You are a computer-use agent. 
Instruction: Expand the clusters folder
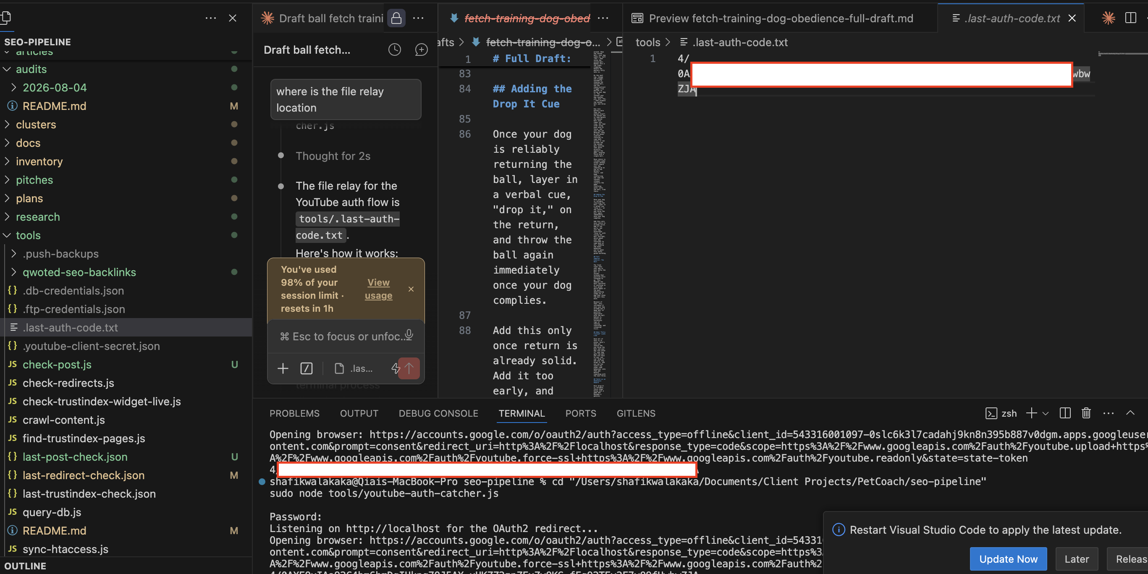click(x=7, y=124)
